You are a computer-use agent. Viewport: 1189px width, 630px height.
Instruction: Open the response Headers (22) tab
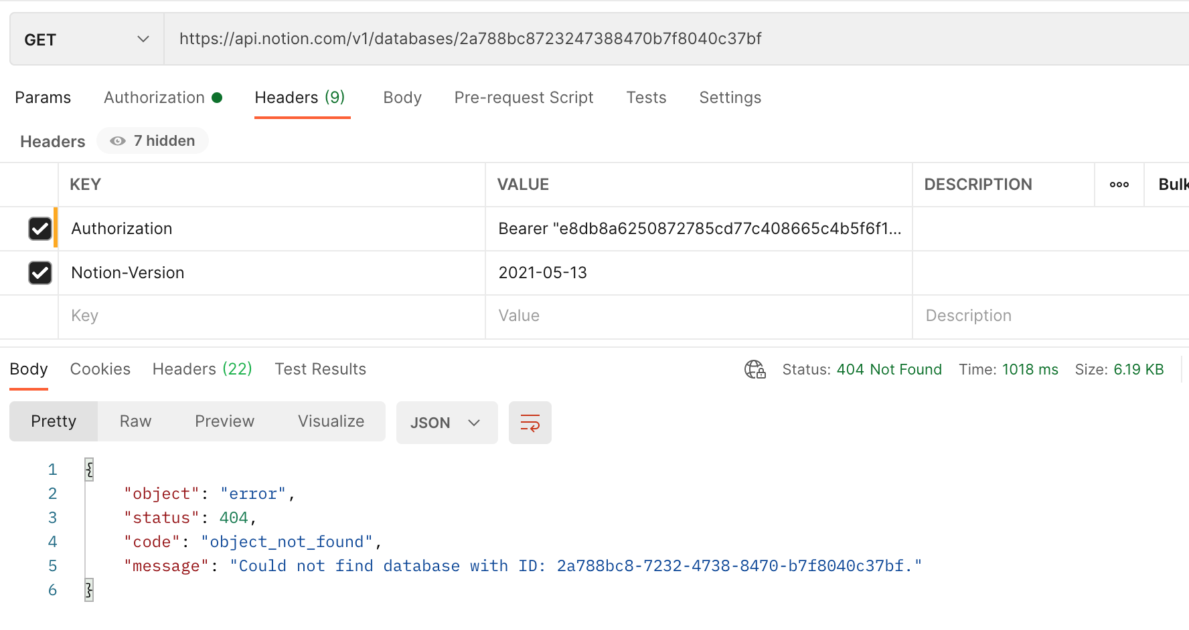(x=202, y=369)
